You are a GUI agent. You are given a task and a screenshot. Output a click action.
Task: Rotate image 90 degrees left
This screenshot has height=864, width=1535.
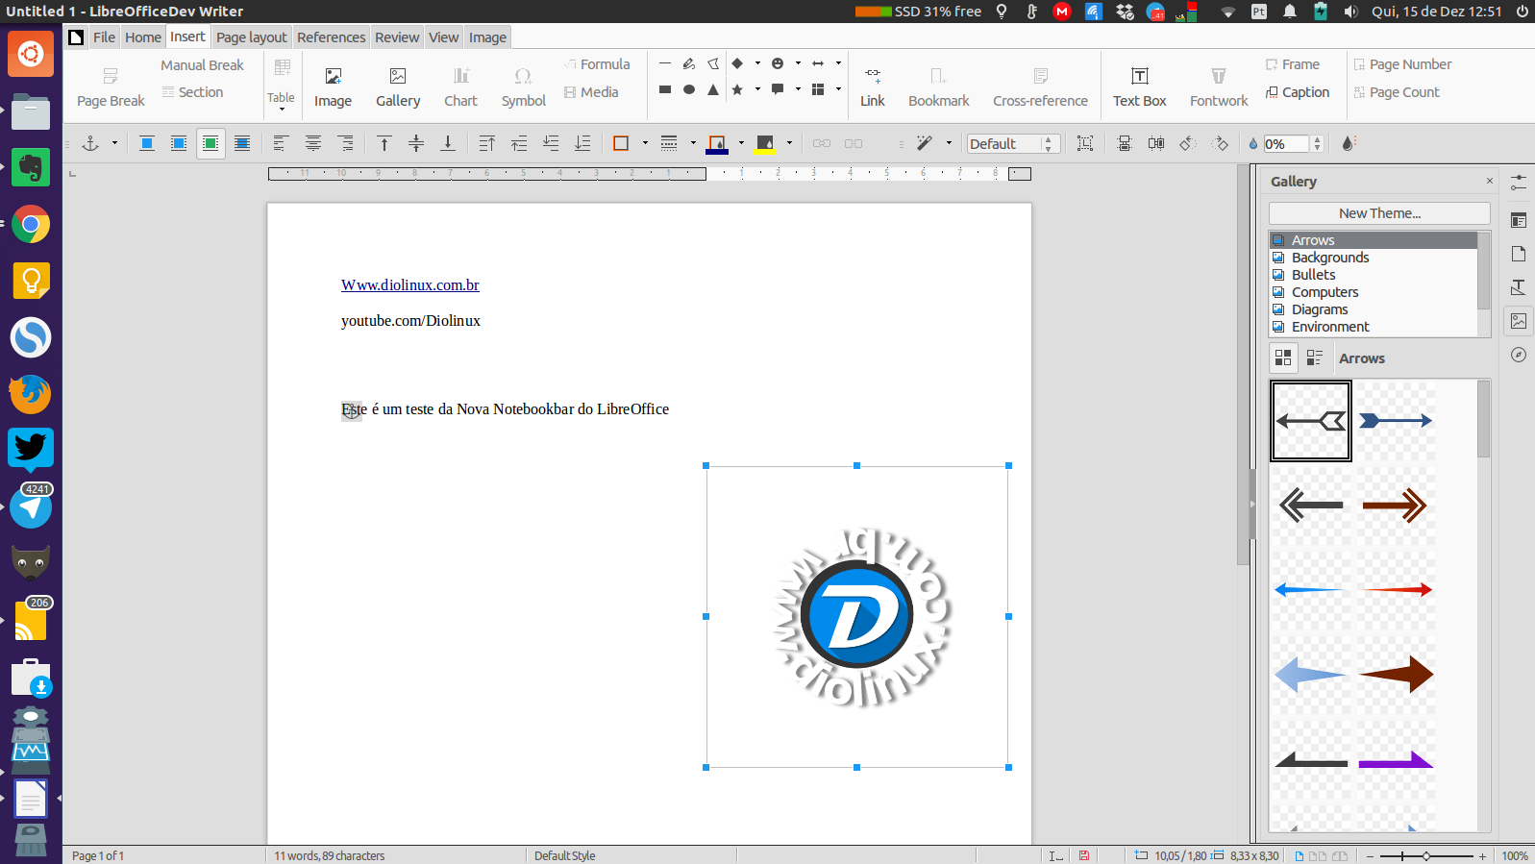click(x=1188, y=143)
